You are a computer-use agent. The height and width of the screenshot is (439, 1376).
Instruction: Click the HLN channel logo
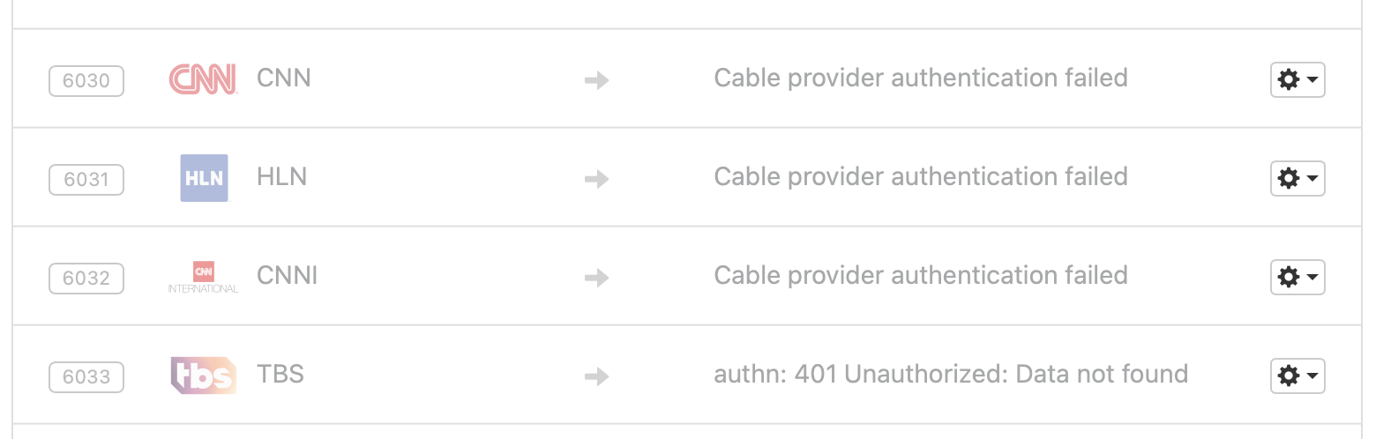tap(204, 178)
